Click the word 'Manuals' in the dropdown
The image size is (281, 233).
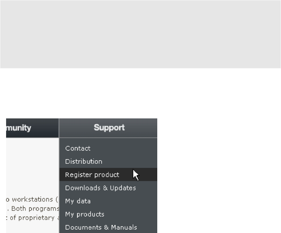click(x=124, y=227)
